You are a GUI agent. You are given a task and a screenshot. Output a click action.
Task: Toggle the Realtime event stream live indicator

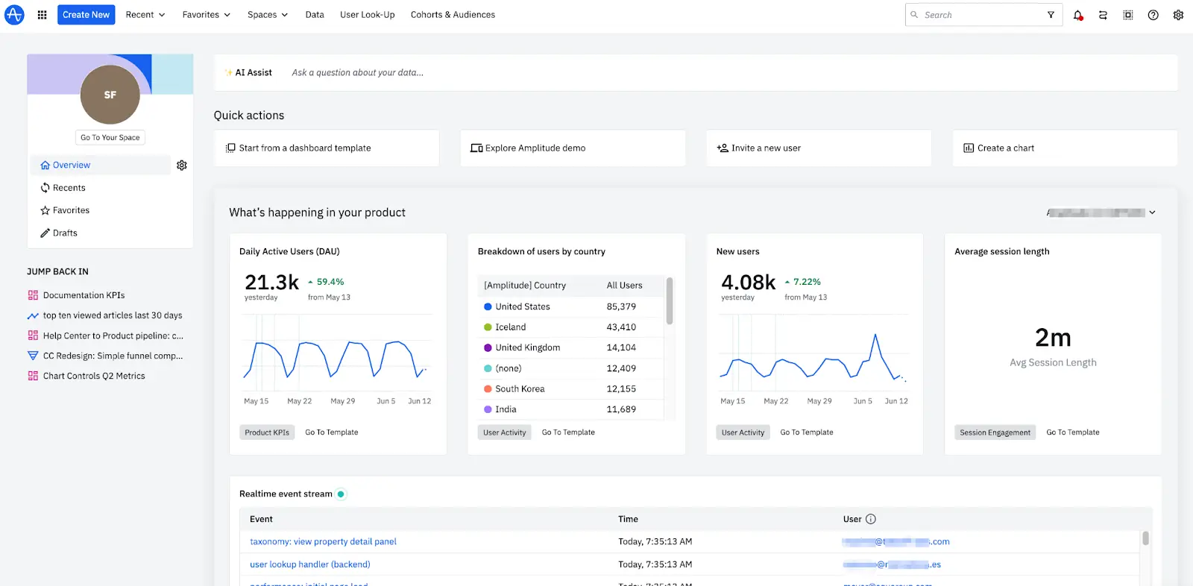pyautogui.click(x=341, y=494)
